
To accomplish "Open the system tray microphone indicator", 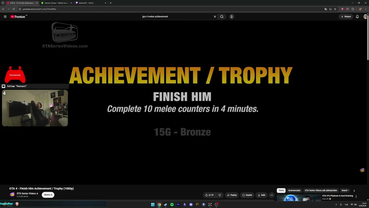I will pyautogui.click(x=341, y=205).
